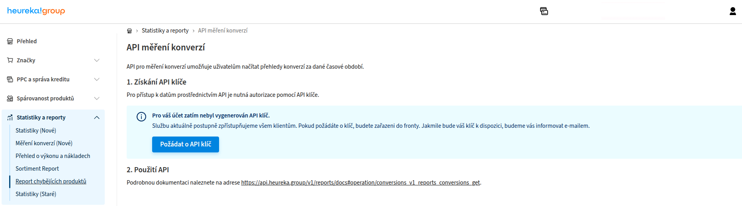Click the info icon in notice box
This screenshot has width=742, height=206.
coord(141,117)
